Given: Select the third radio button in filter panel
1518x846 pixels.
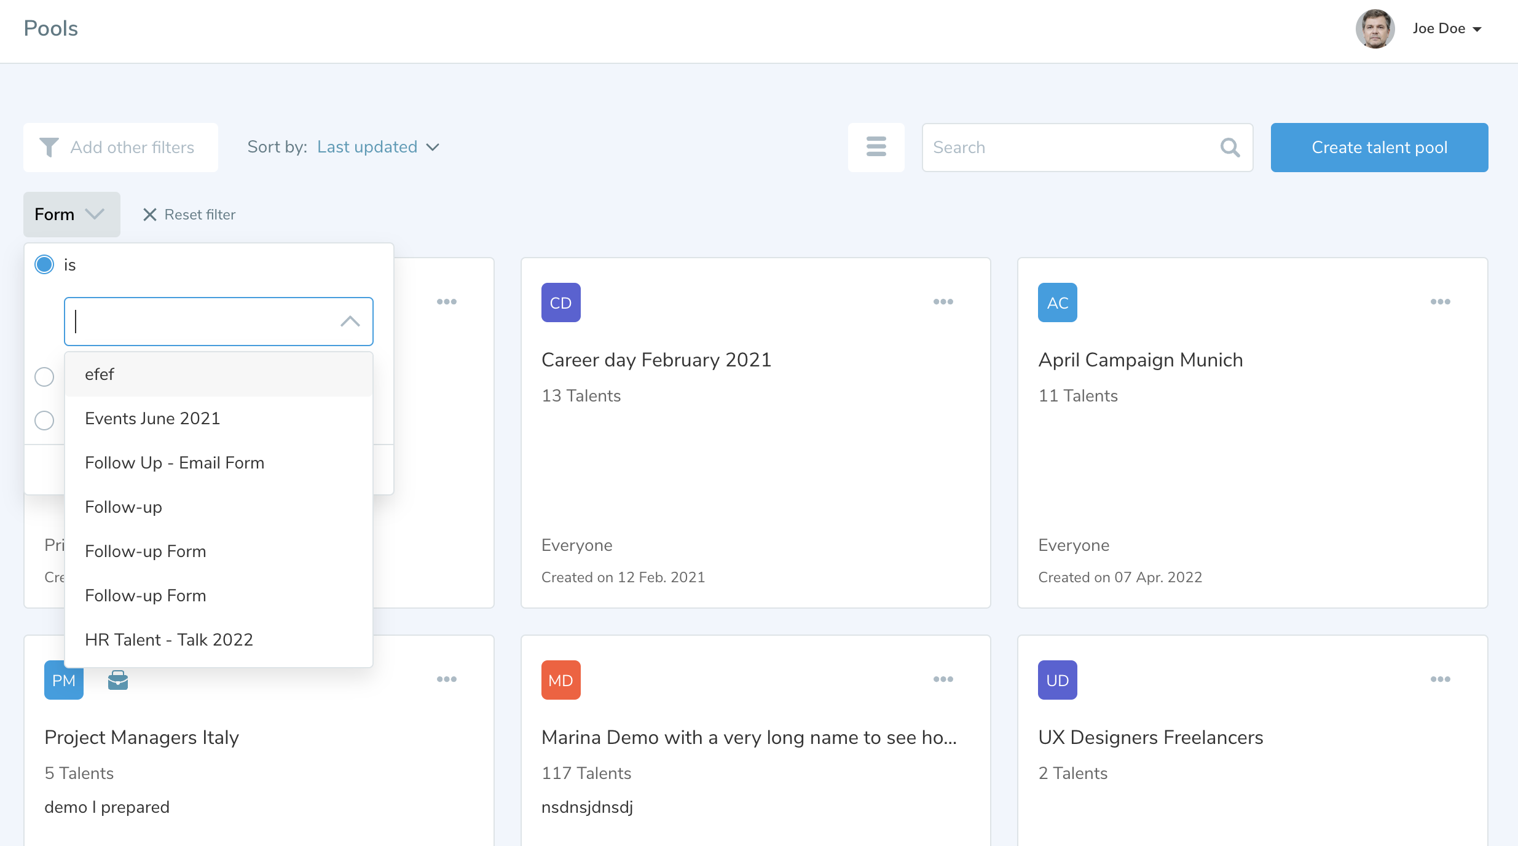Looking at the screenshot, I should point(44,421).
